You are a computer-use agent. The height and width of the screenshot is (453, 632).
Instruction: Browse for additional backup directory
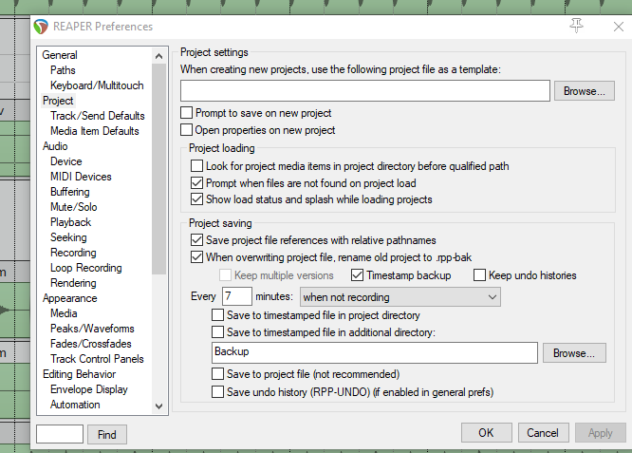click(x=574, y=353)
